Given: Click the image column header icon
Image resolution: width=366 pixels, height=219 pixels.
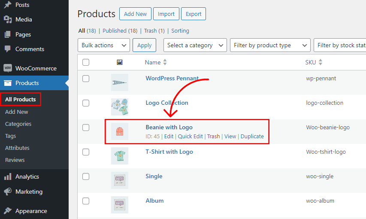Looking at the screenshot, I should 120,62.
